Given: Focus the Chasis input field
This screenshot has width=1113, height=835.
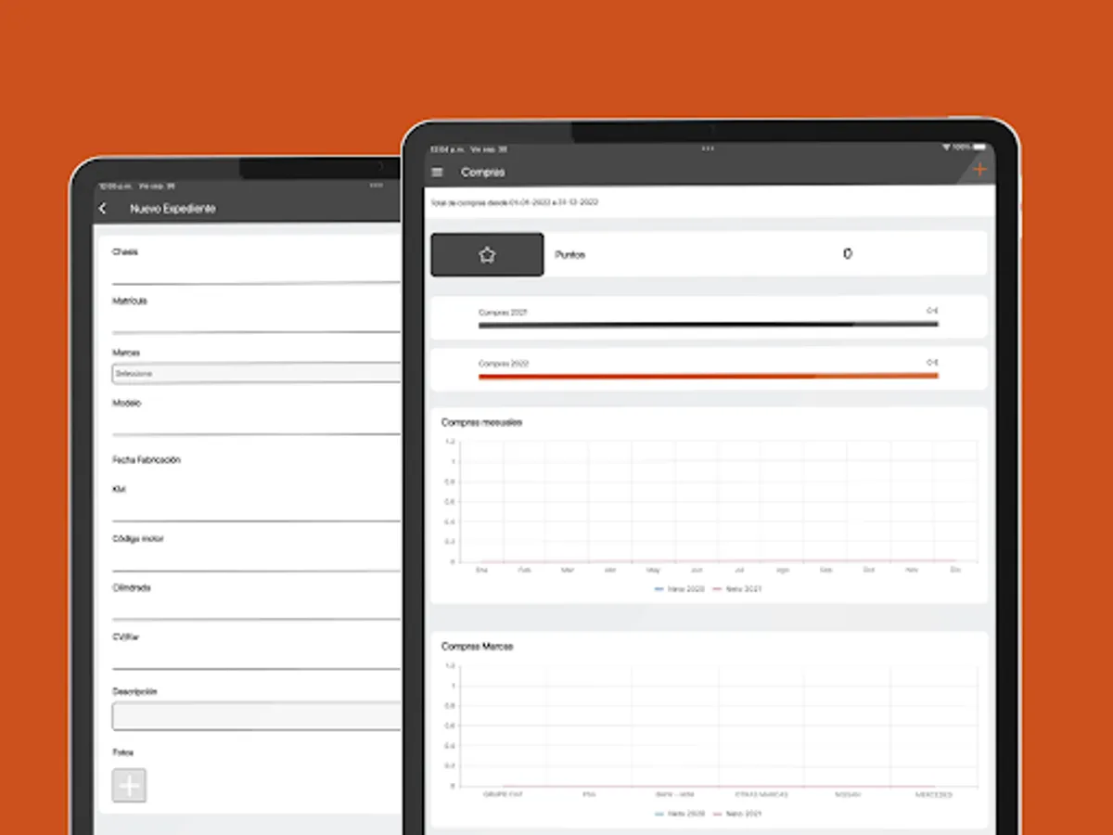Looking at the screenshot, I should coord(256,274).
